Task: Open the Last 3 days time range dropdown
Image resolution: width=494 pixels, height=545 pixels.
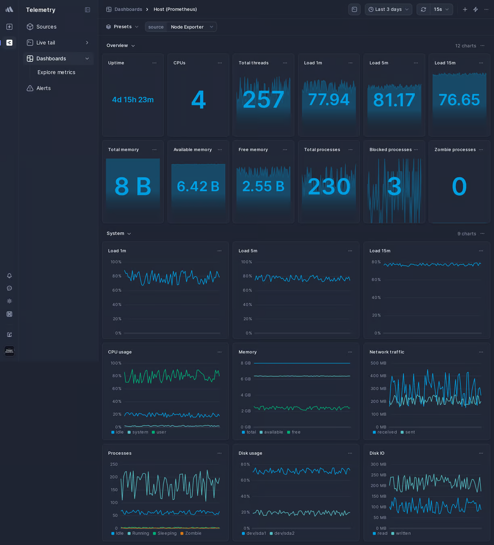Action: pos(388,9)
